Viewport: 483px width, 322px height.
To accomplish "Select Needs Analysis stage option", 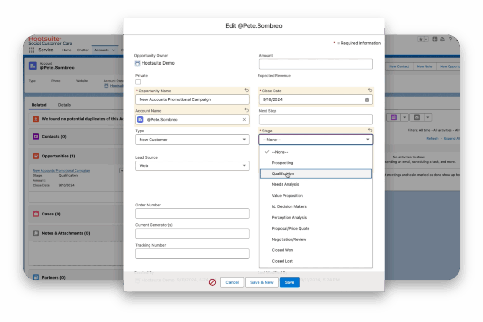I will [x=316, y=184].
